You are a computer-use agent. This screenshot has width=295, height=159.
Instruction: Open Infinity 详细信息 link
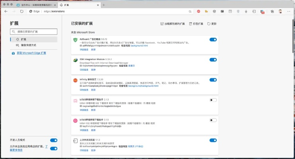click(x=84, y=90)
